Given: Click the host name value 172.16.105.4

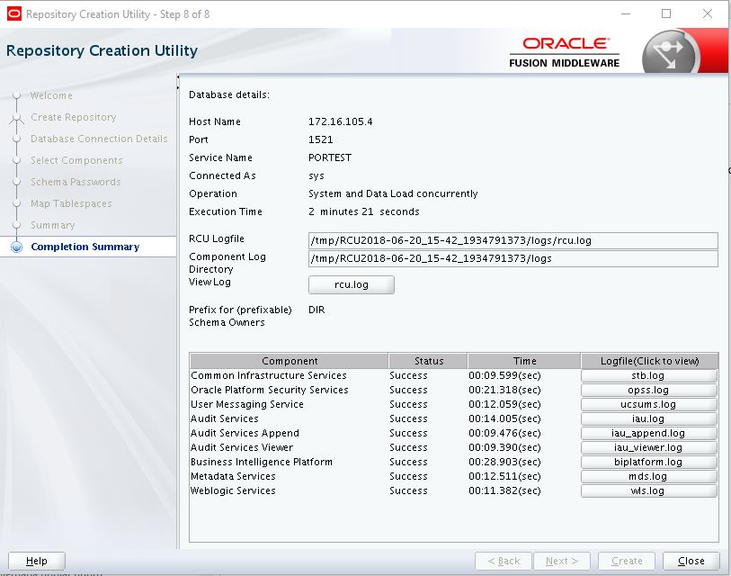Looking at the screenshot, I should 341,121.
